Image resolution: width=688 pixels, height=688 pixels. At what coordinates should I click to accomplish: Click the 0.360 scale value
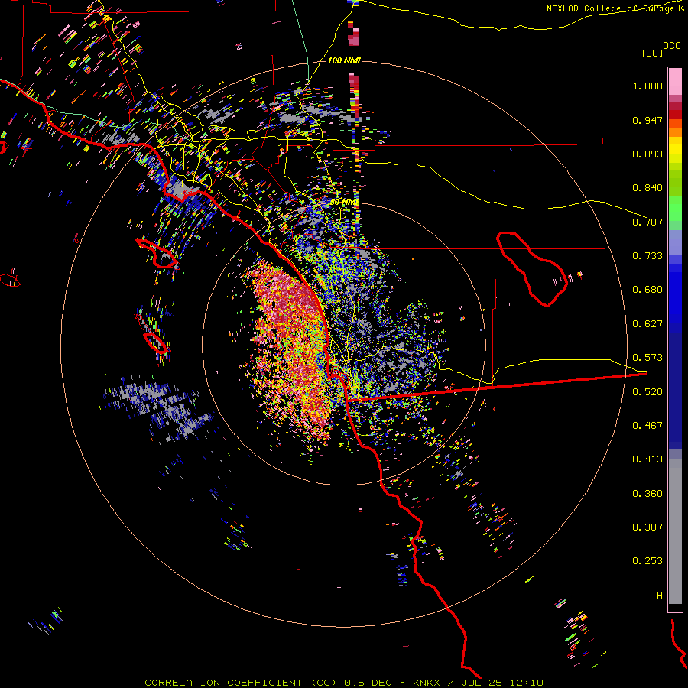[x=647, y=494]
